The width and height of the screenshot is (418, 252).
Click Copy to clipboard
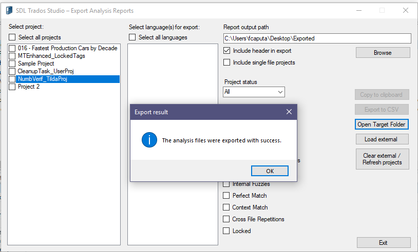[382, 95]
